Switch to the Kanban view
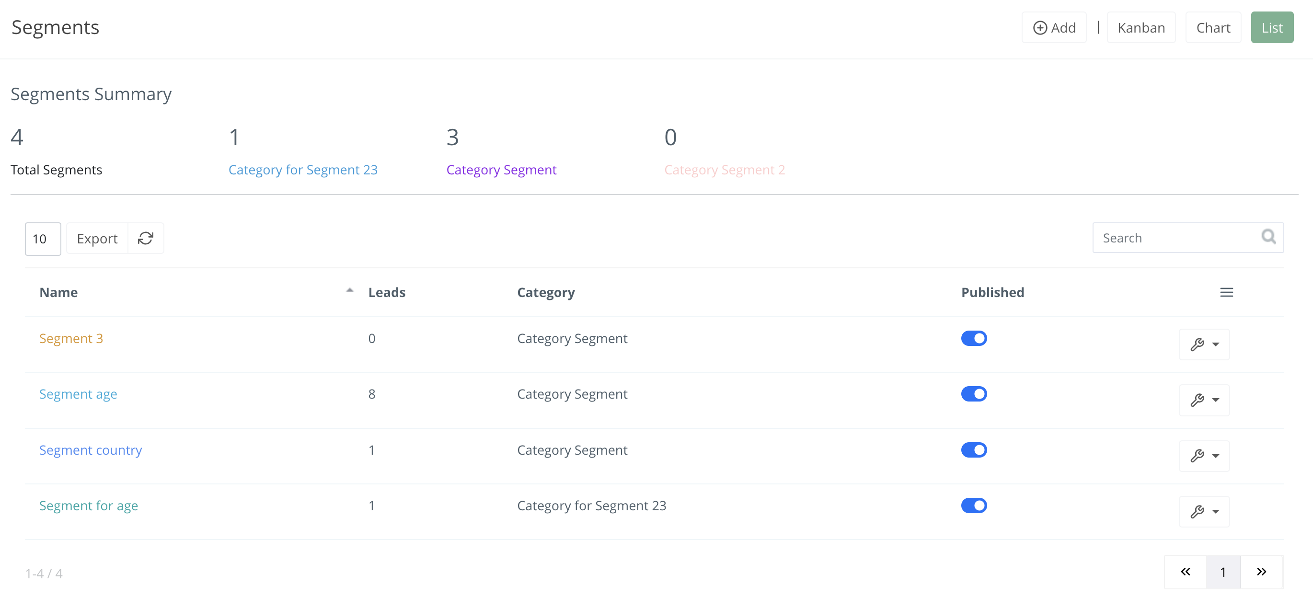 (1141, 27)
